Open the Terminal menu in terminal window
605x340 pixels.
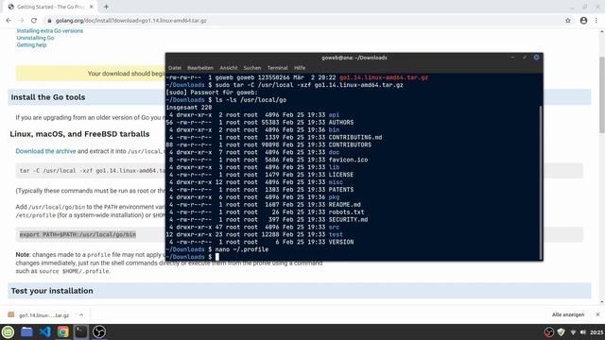pos(277,68)
